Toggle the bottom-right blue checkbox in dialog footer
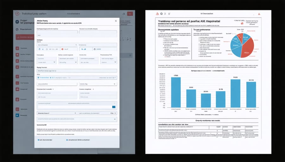 click(67, 140)
